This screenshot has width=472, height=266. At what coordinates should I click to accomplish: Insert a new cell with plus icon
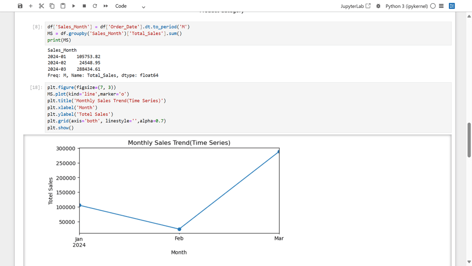coord(30,6)
